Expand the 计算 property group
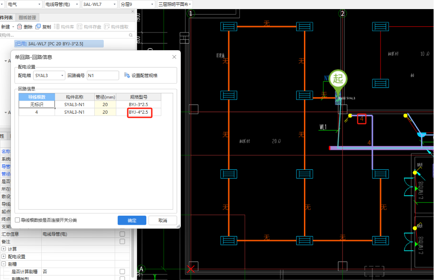 point(4,249)
